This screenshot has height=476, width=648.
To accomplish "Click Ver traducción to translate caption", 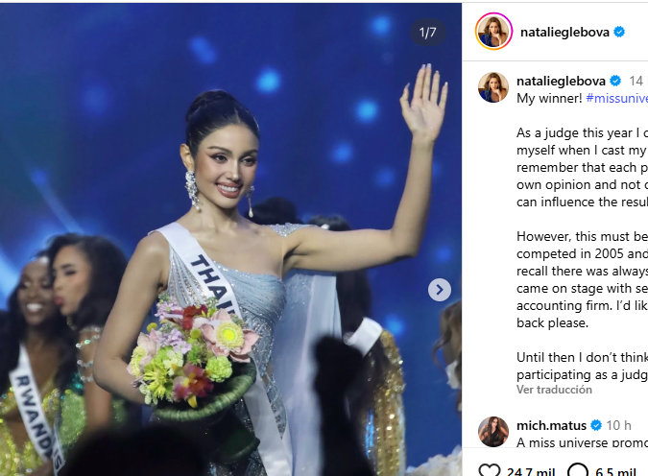I will coord(554,390).
